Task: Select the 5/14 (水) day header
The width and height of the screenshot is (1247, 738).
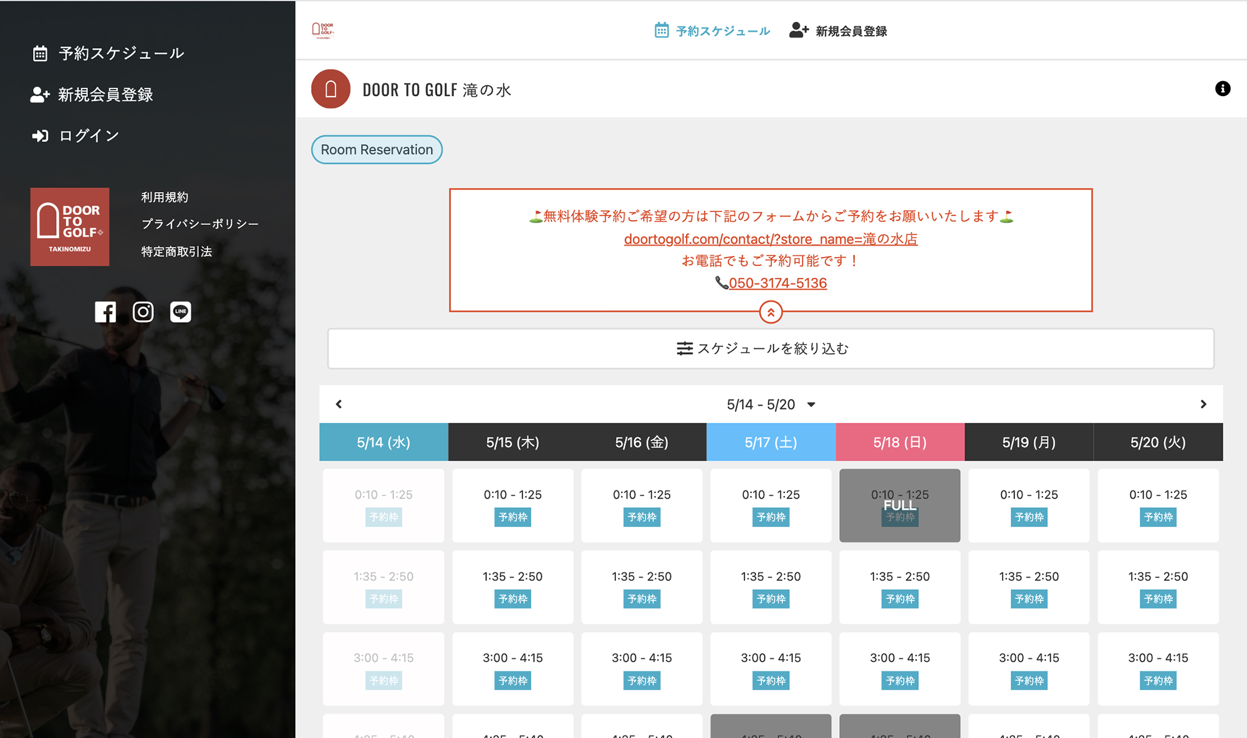Action: (383, 442)
